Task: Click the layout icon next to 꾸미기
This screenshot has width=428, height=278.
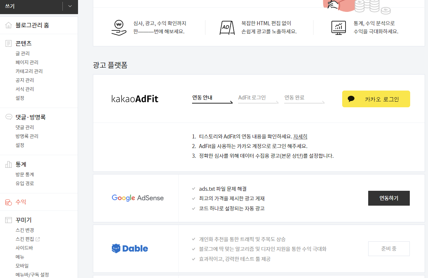Action: [9, 220]
